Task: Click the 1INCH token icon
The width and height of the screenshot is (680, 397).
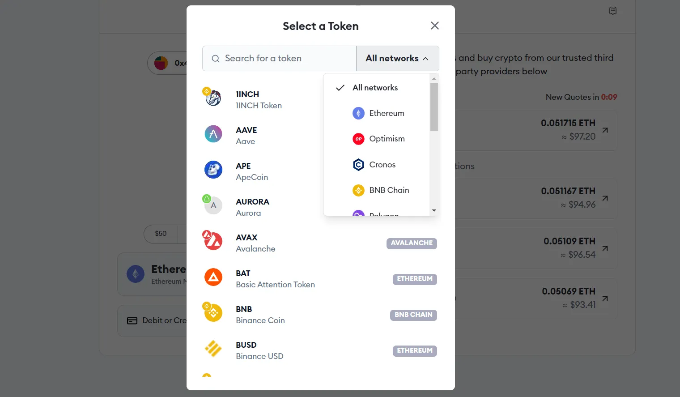Action: 213,98
